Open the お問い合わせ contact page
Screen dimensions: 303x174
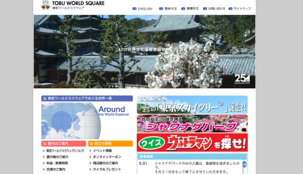click(x=217, y=9)
